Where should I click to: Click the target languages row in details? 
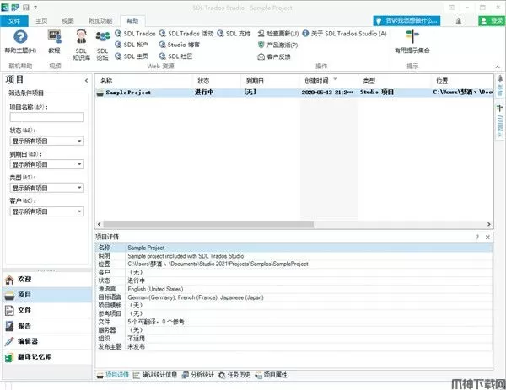click(294, 297)
